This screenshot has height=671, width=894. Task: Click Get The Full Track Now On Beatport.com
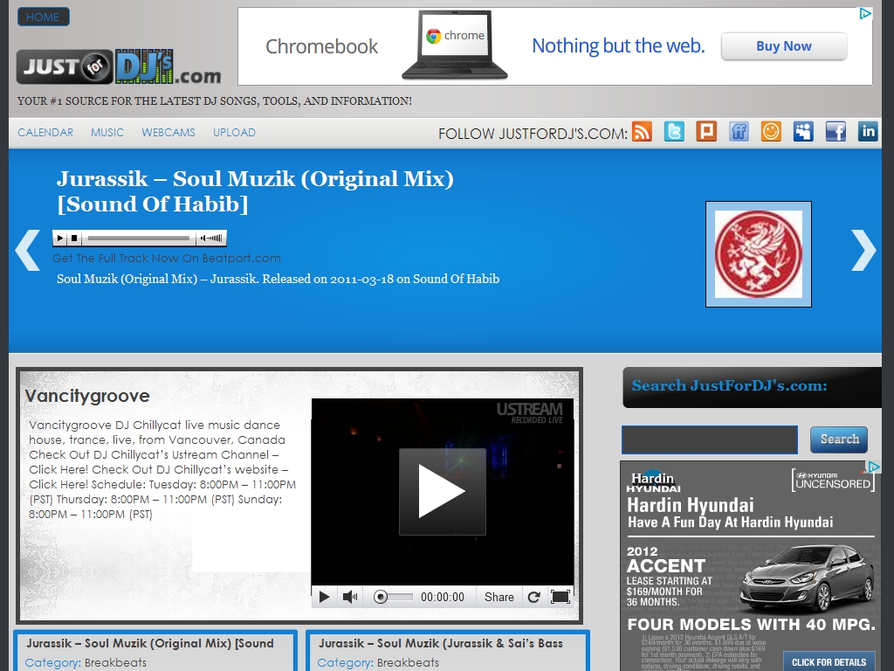click(167, 258)
